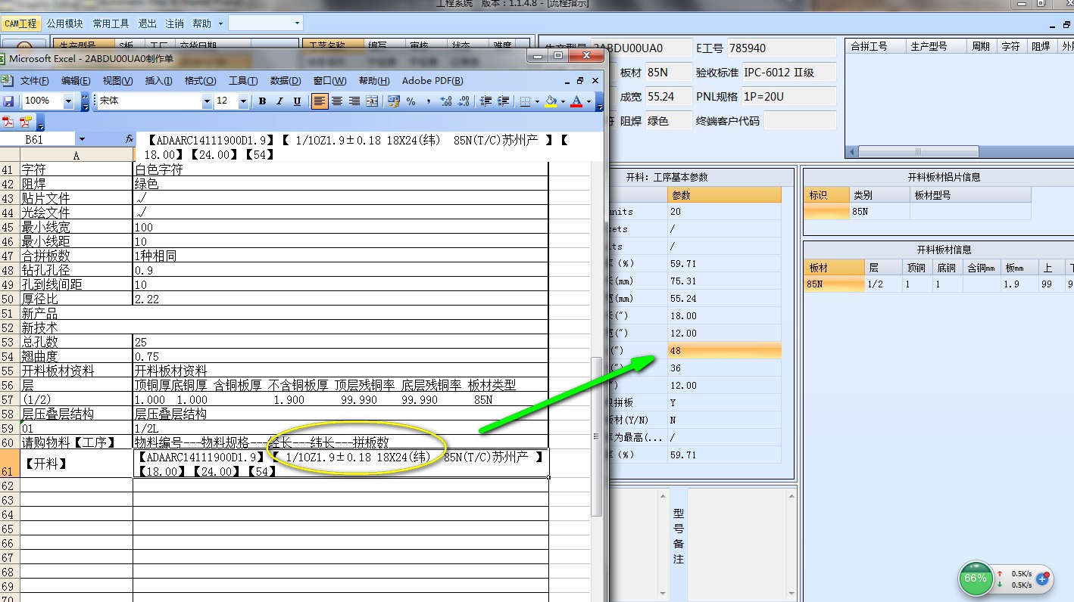
Task: Toggle underline formatting
Action: pos(297,101)
